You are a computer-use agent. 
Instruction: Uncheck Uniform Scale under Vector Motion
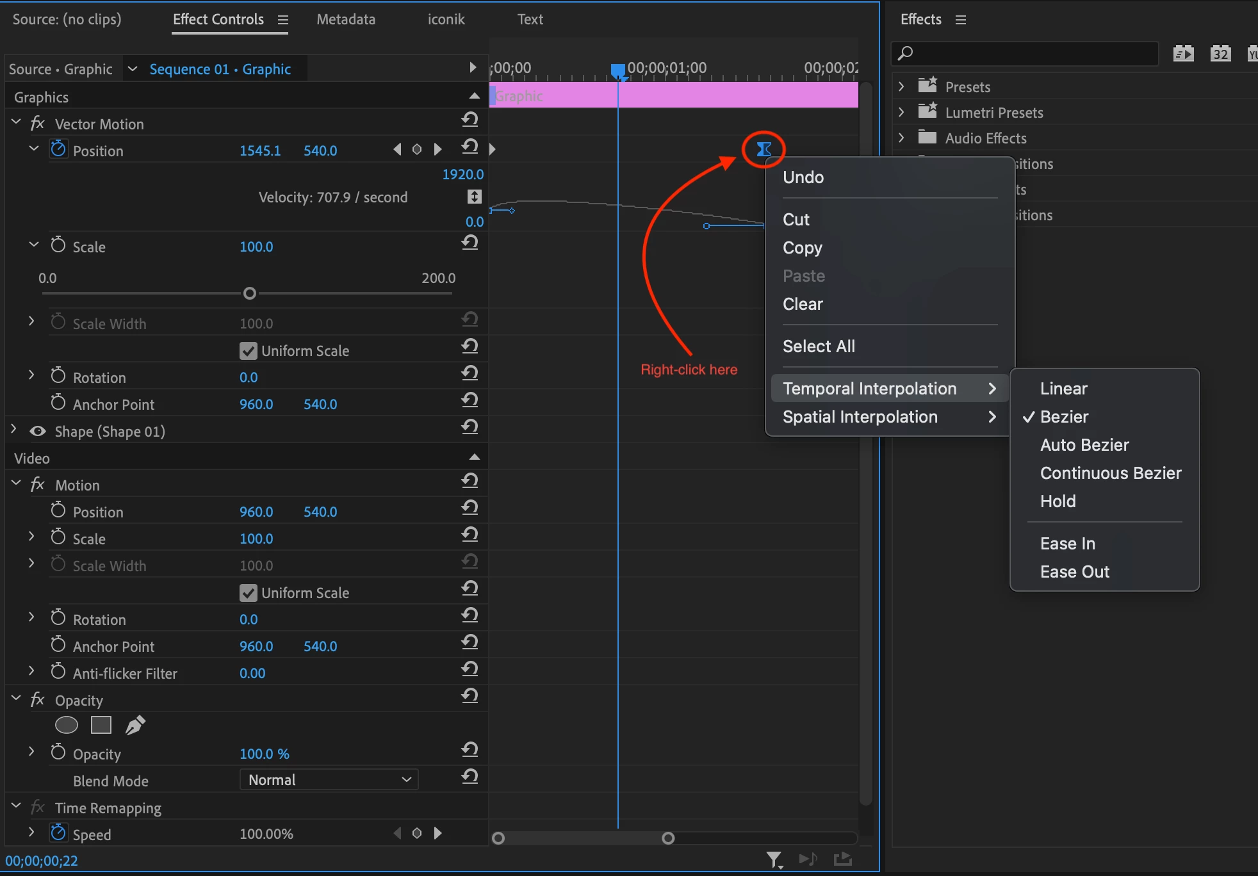click(249, 351)
